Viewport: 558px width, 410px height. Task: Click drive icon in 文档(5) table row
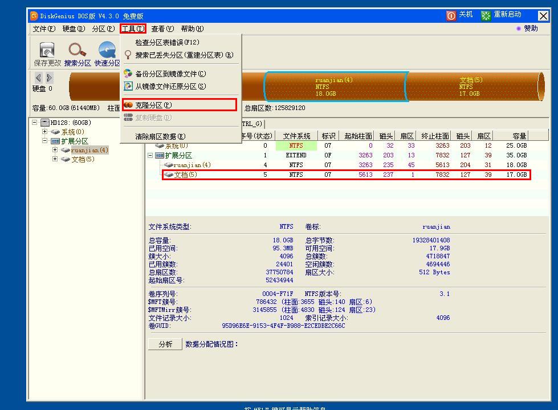pyautogui.click(x=168, y=174)
